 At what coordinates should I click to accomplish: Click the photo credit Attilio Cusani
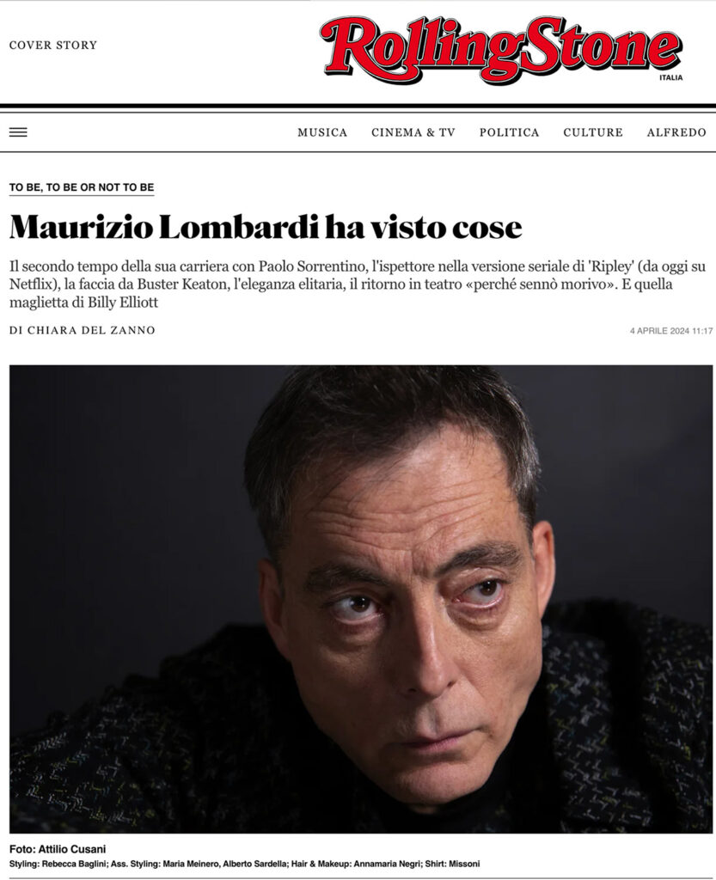(x=72, y=849)
